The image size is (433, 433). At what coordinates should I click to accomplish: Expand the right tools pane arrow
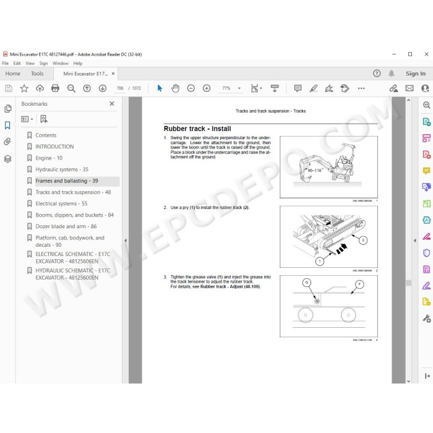415,241
